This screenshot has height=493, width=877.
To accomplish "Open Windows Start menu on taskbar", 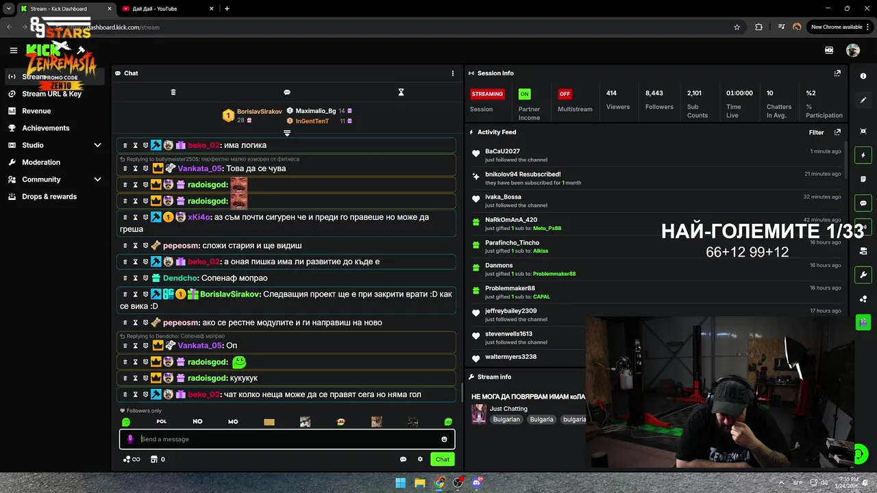I will pyautogui.click(x=401, y=483).
